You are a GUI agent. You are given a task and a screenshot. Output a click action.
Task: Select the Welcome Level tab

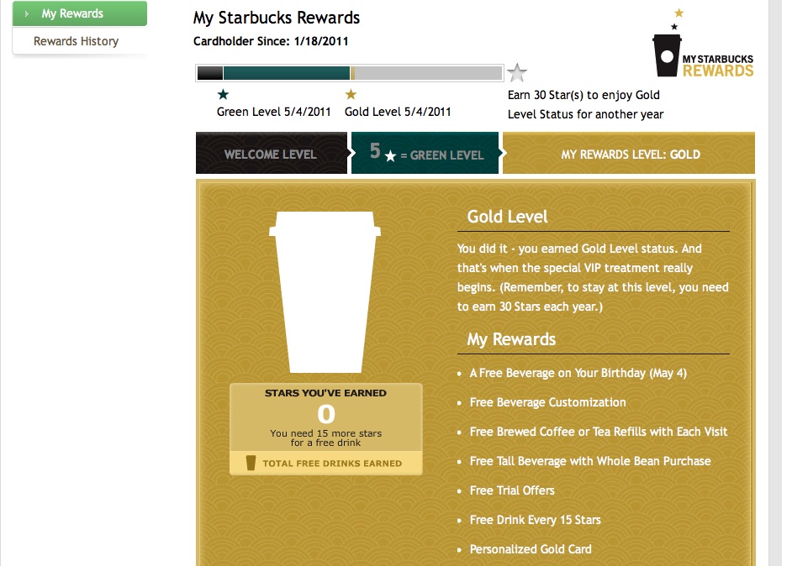pos(270,155)
